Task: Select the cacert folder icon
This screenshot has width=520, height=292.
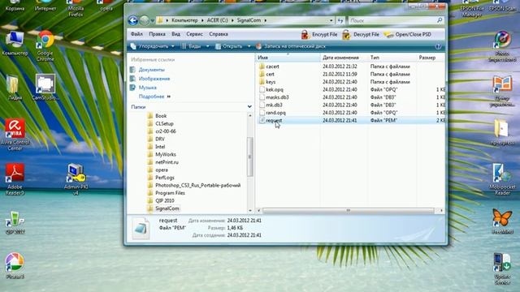Action: (262, 67)
